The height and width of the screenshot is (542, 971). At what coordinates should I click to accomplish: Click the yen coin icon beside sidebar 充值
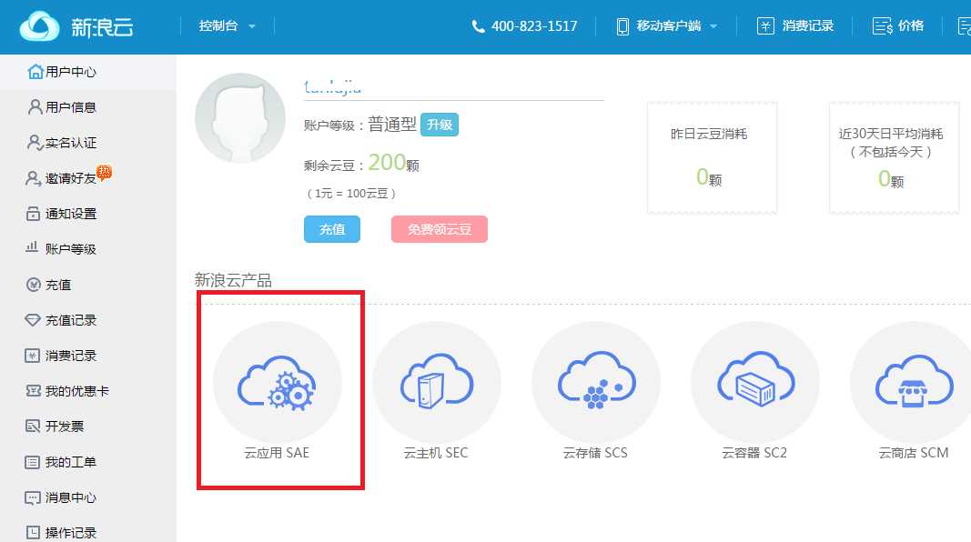(34, 284)
